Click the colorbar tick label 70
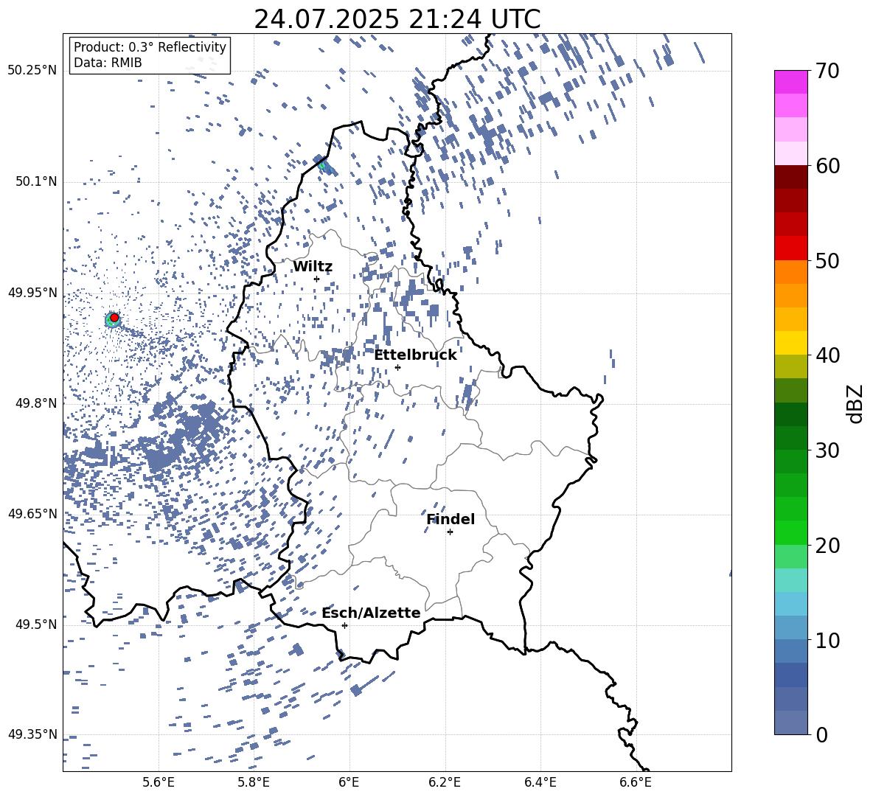This screenshot has height=797, width=873. pos(827,72)
